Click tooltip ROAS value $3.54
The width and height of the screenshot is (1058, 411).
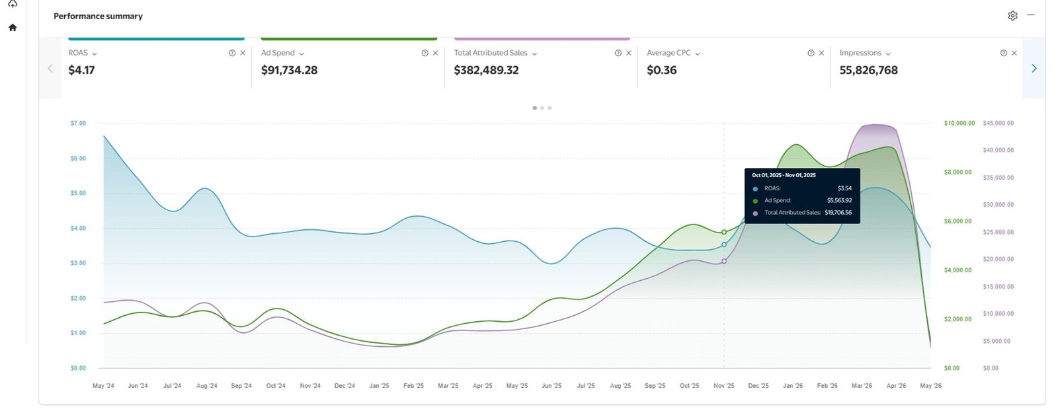[844, 188]
